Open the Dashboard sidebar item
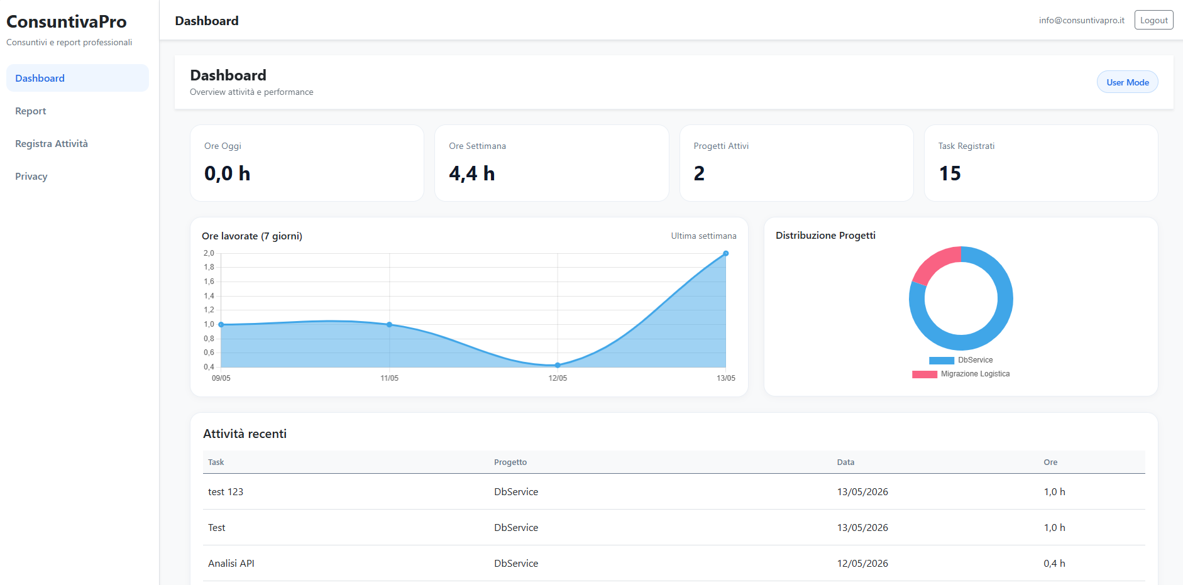 point(77,78)
